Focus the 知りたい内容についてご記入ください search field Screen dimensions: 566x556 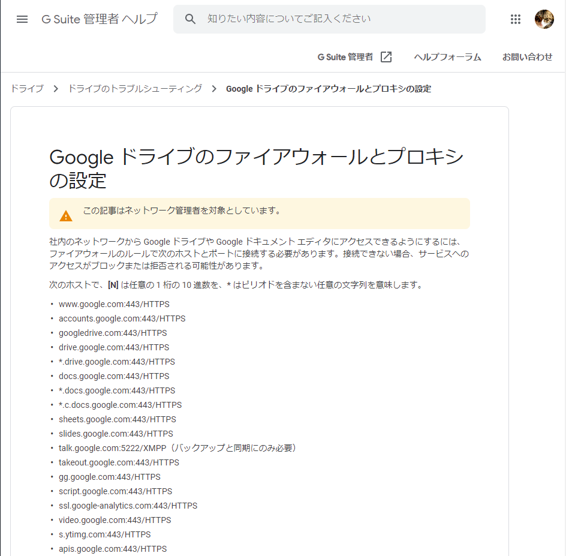point(329,19)
